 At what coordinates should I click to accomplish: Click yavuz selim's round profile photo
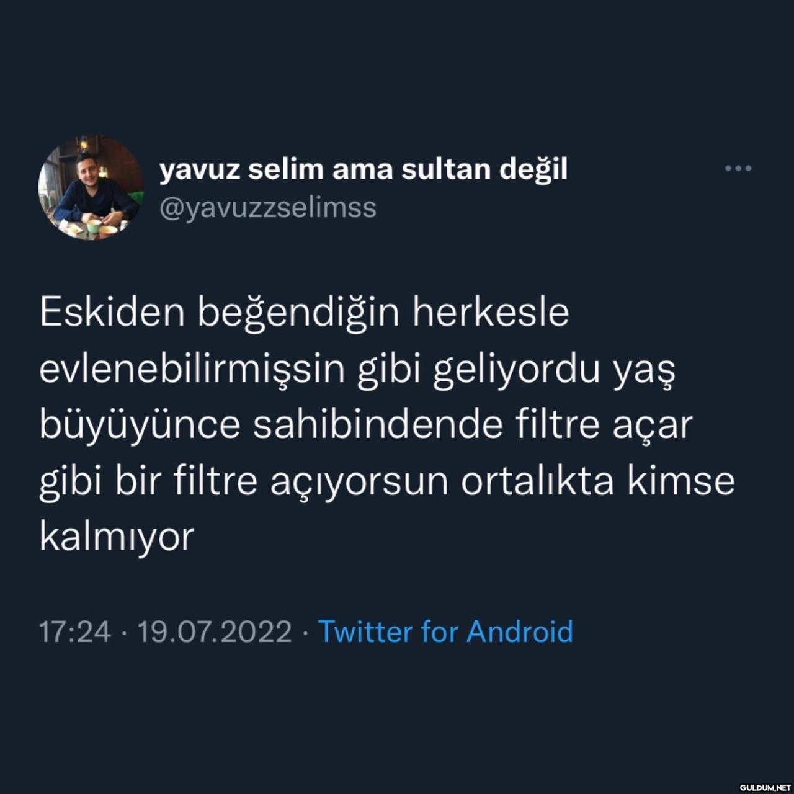(91, 188)
